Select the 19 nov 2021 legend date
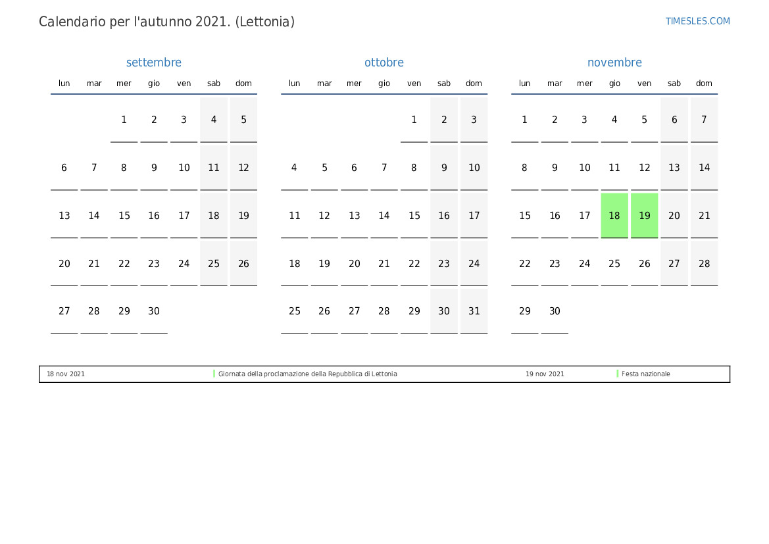This screenshot has height=544, width=769. (545, 374)
